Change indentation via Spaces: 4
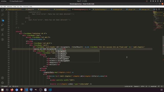This screenshot has height=92, width=164. point(137,86)
